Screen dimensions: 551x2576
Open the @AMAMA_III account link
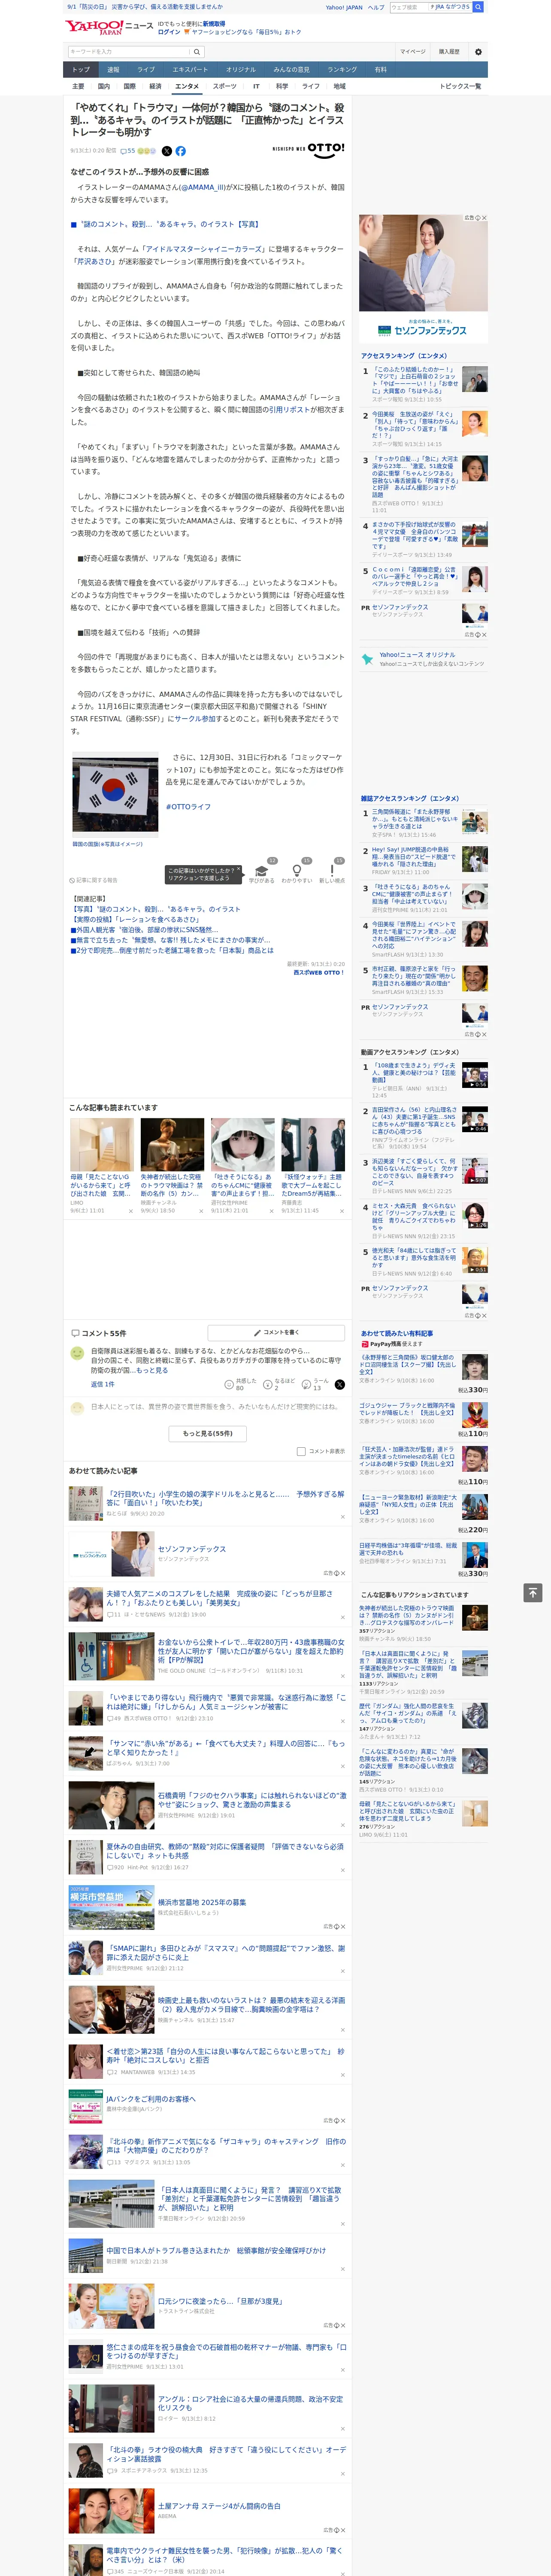pos(203,187)
